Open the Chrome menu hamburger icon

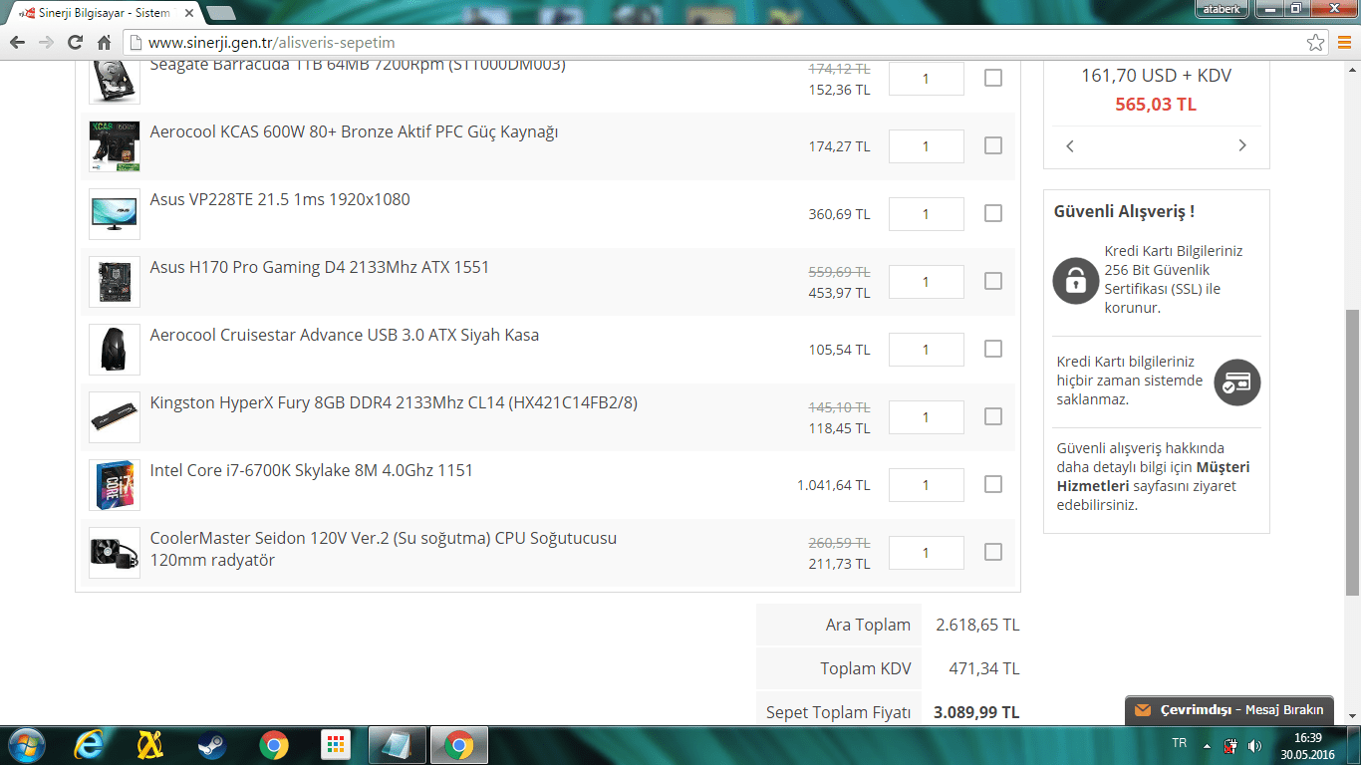click(x=1343, y=43)
